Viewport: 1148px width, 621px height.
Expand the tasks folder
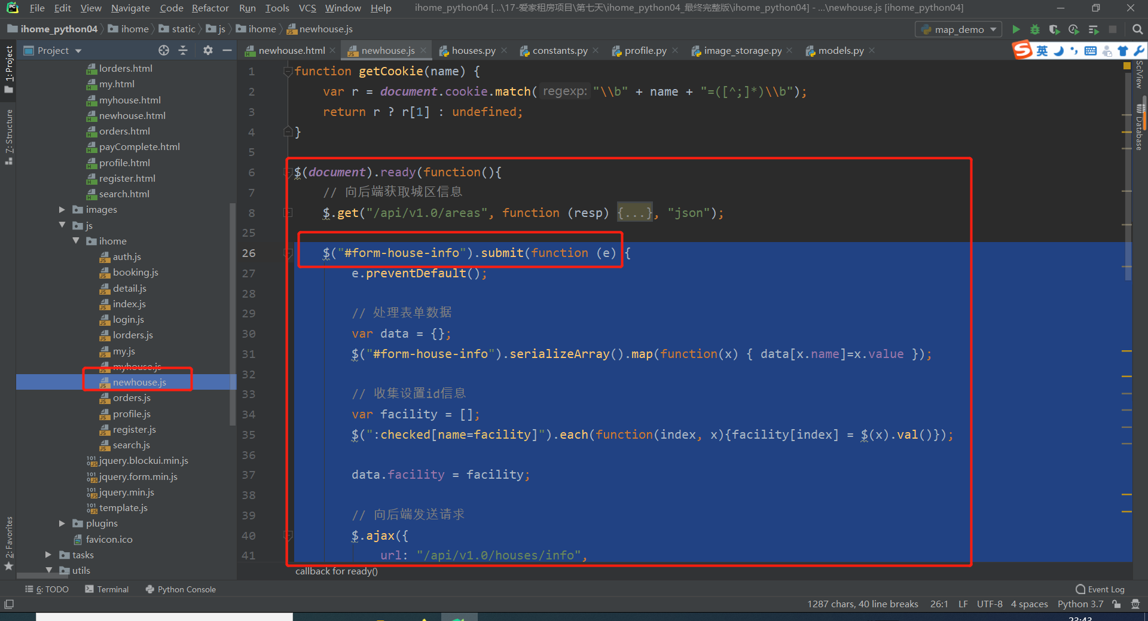(x=48, y=555)
